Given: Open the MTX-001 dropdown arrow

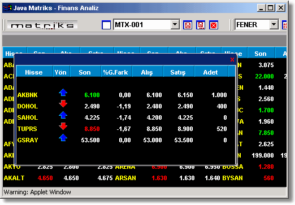Looking at the screenshot, I should point(175,24).
